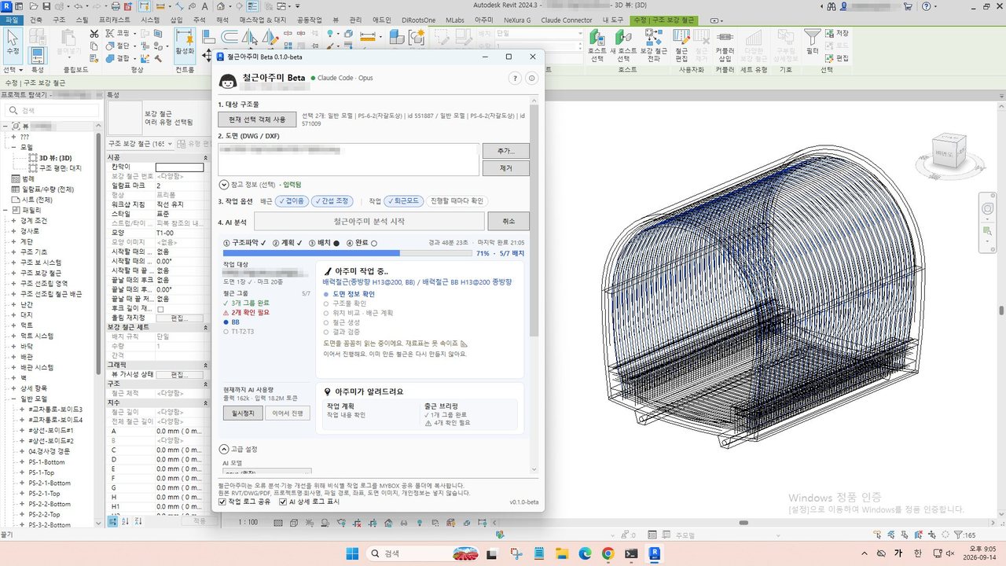Click the 일시정지 pause button

point(242,413)
